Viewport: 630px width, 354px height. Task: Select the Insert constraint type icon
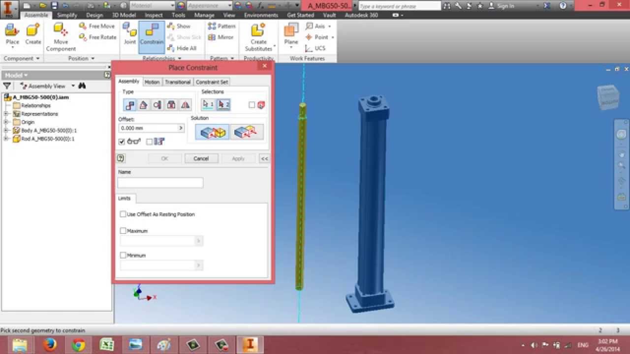pos(171,105)
